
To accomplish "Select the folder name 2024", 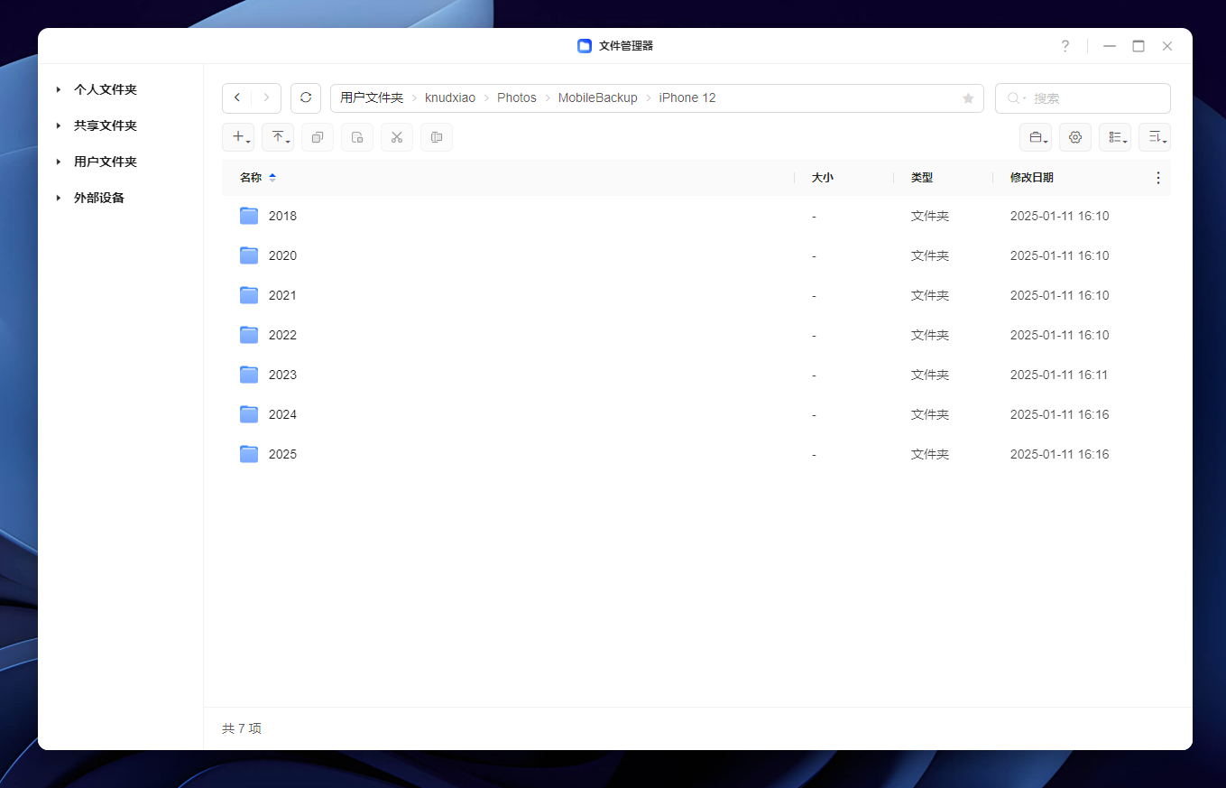I will pyautogui.click(x=282, y=414).
